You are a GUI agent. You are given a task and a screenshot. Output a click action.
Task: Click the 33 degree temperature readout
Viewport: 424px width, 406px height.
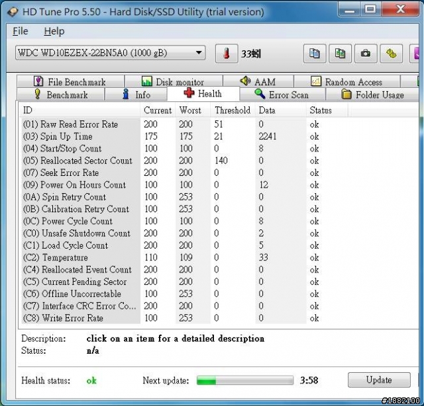click(x=251, y=54)
